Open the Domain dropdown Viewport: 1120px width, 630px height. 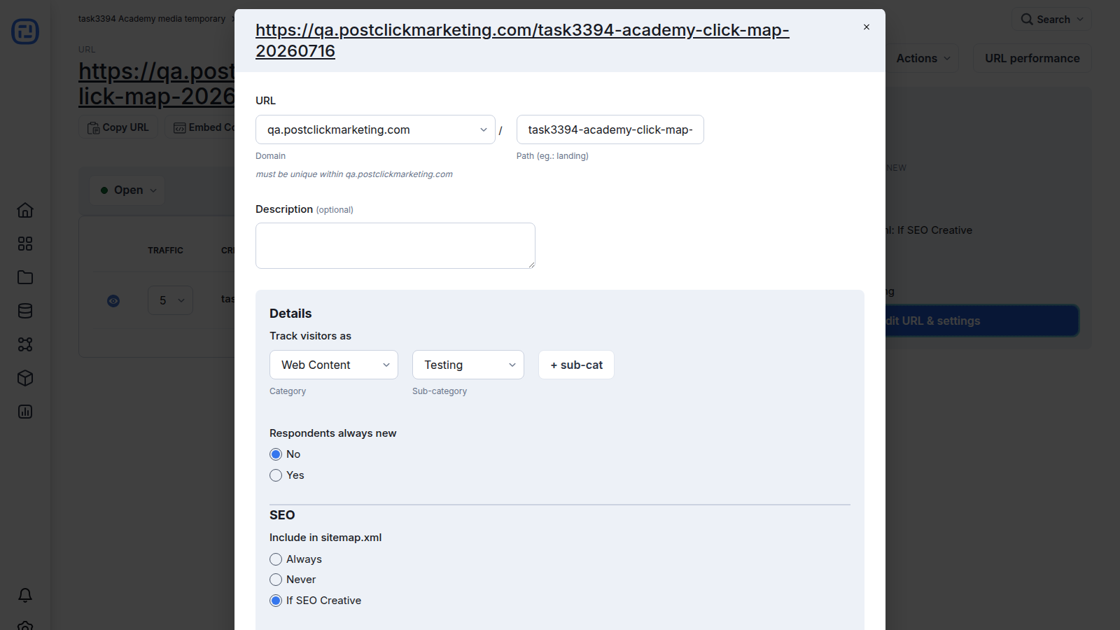[x=375, y=129]
